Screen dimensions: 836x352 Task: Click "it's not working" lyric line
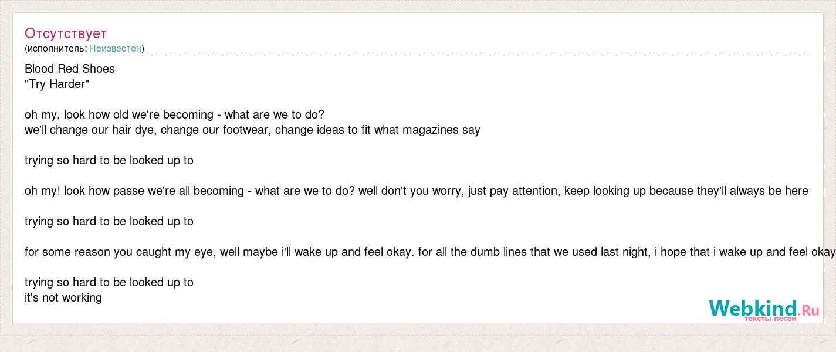click(63, 297)
